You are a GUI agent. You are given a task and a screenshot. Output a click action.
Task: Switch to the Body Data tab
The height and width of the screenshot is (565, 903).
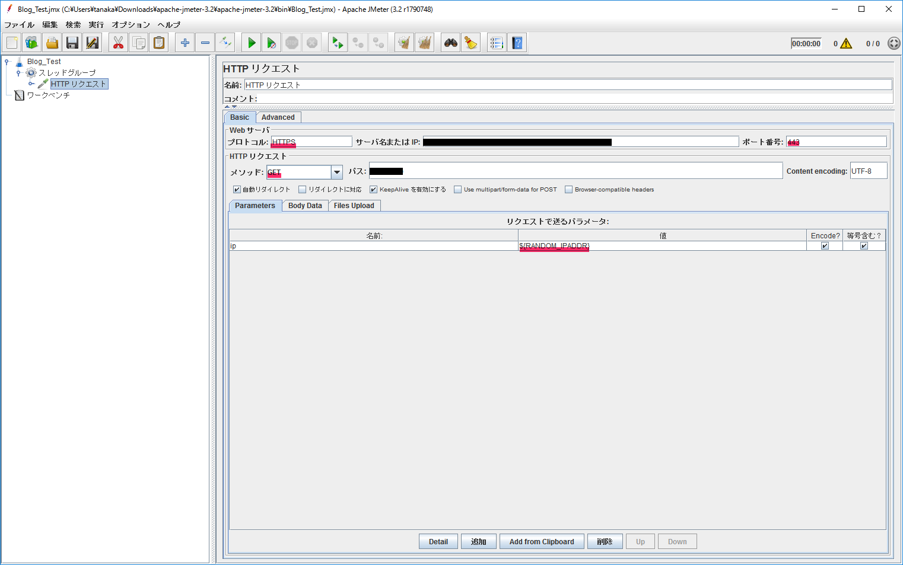[x=305, y=206]
